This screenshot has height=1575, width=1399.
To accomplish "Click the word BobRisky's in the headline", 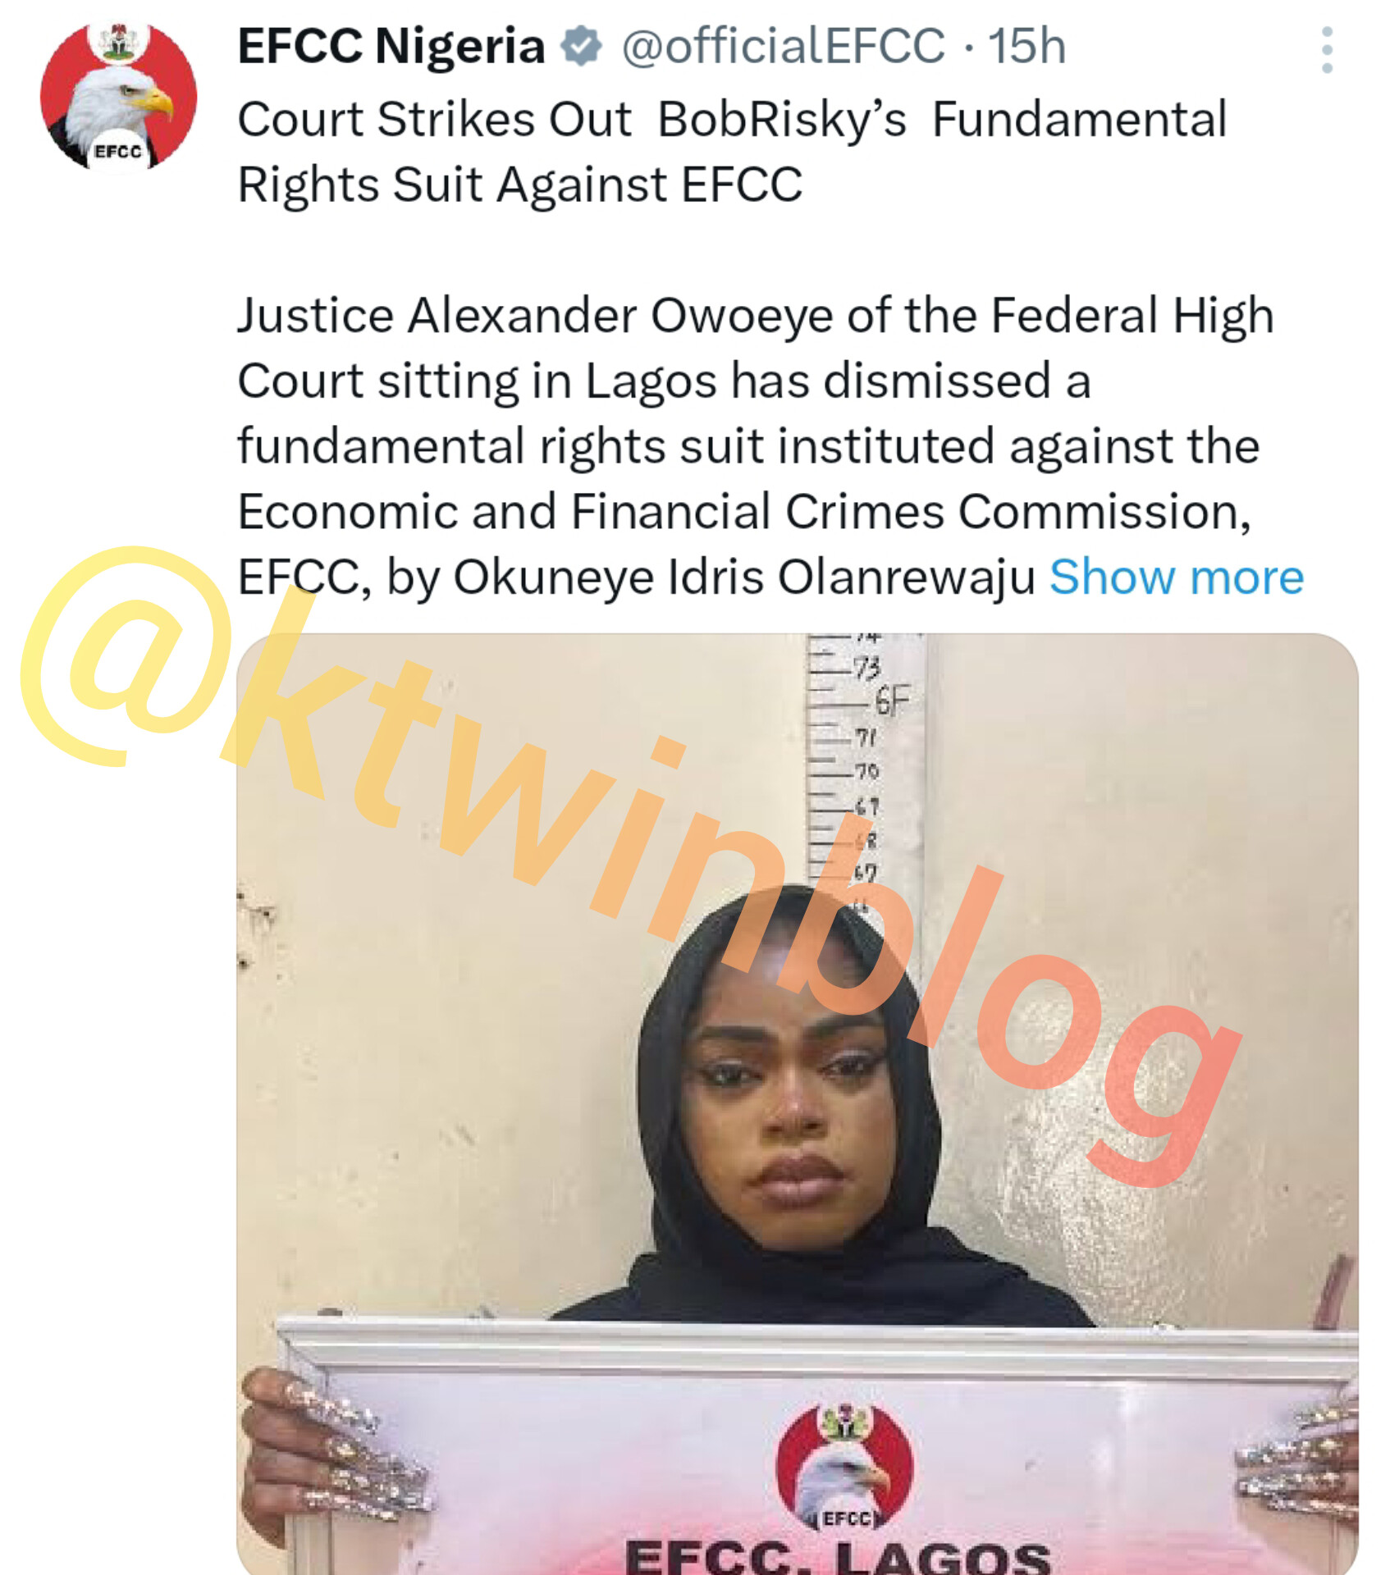I will click(x=782, y=120).
